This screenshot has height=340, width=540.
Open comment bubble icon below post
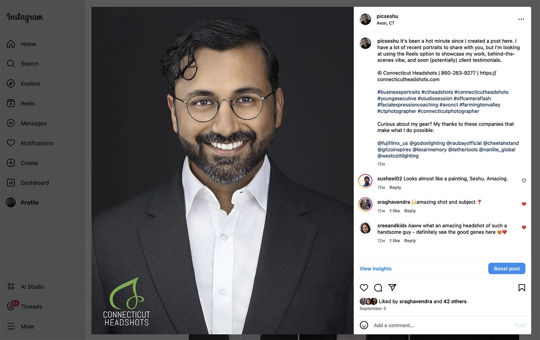(x=378, y=287)
